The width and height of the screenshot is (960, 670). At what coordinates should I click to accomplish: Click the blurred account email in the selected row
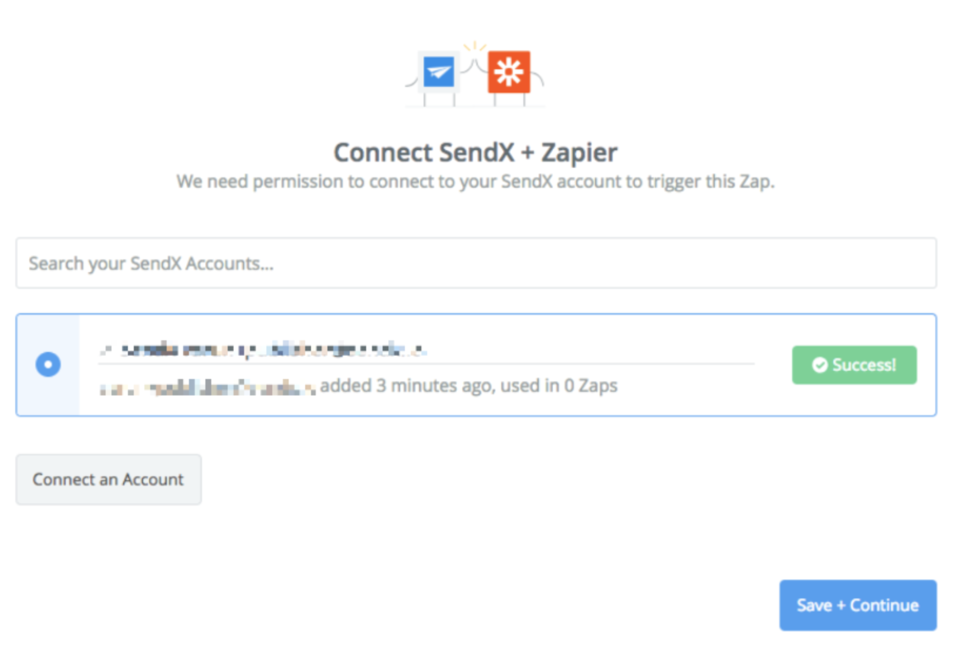(264, 349)
